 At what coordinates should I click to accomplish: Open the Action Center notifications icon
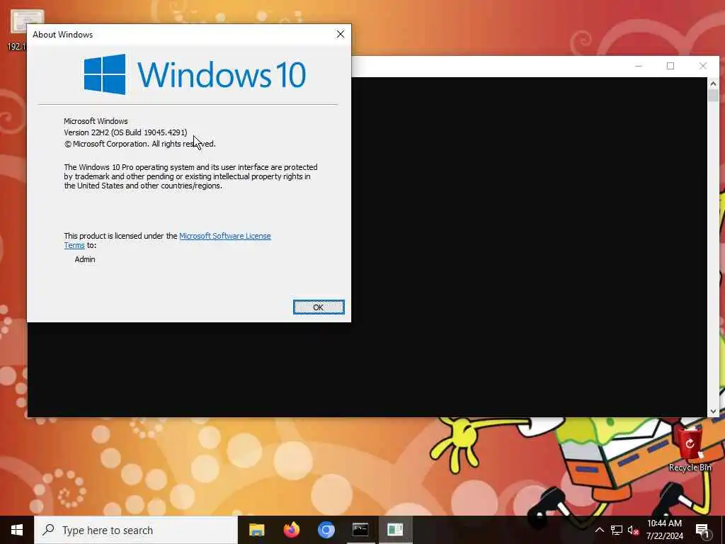pyautogui.click(x=702, y=530)
